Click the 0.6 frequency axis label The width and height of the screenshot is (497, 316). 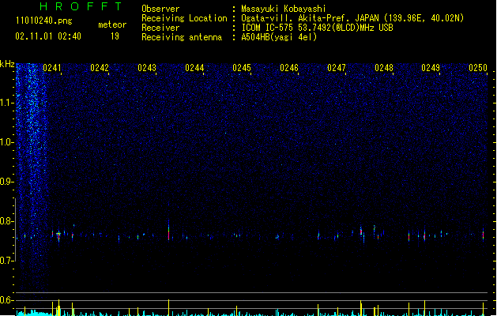(x=7, y=300)
